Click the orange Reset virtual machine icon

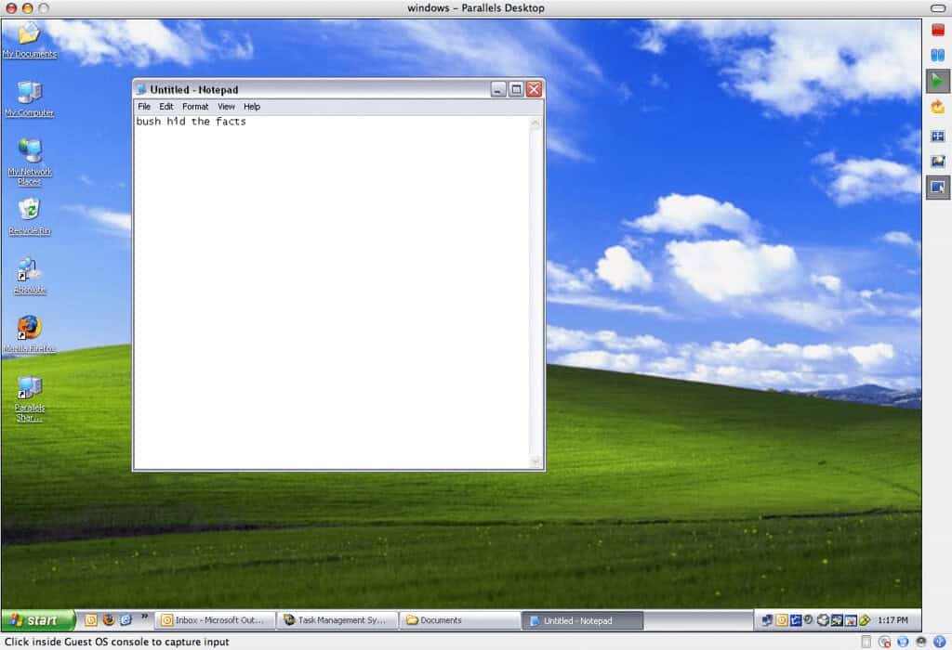(x=938, y=107)
